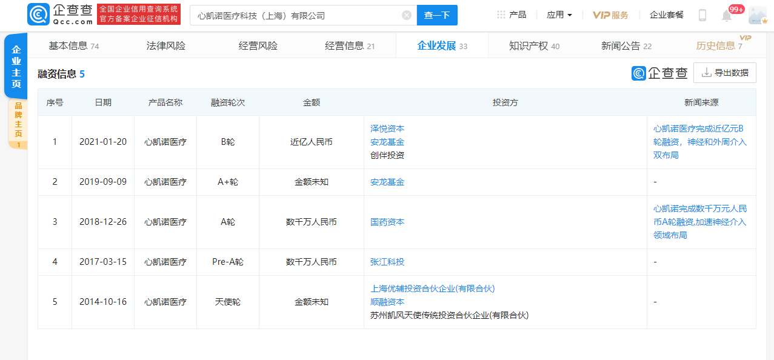This screenshot has width=774, height=360.
Task: Switch to 经营信息 tab
Action: point(350,45)
